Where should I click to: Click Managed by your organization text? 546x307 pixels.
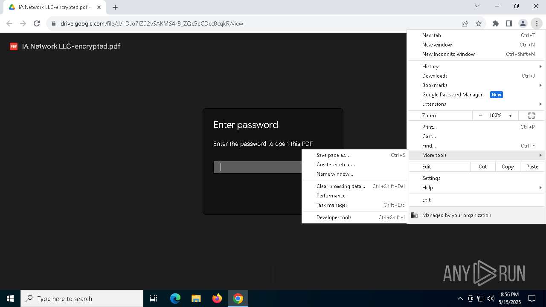click(457, 215)
